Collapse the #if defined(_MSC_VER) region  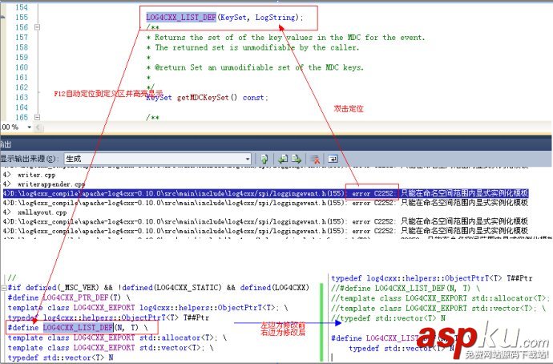tap(4, 288)
